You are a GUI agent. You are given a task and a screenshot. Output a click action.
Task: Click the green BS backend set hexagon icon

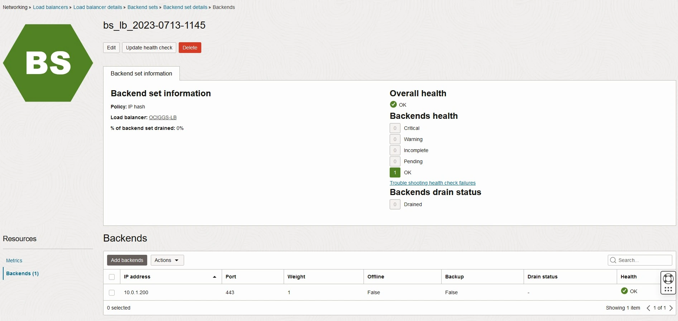coord(48,63)
